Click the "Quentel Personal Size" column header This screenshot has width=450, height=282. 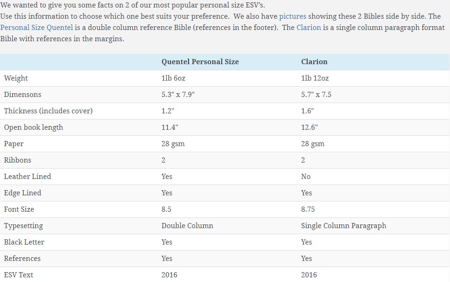point(200,62)
